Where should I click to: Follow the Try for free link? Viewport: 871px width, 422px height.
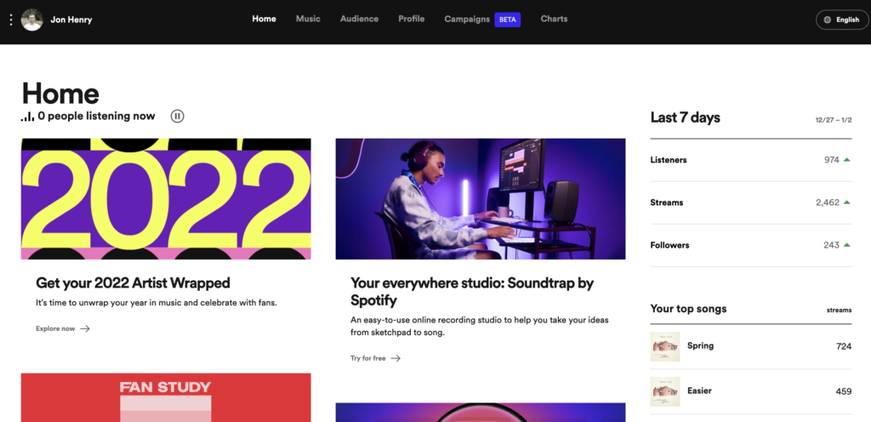click(375, 359)
